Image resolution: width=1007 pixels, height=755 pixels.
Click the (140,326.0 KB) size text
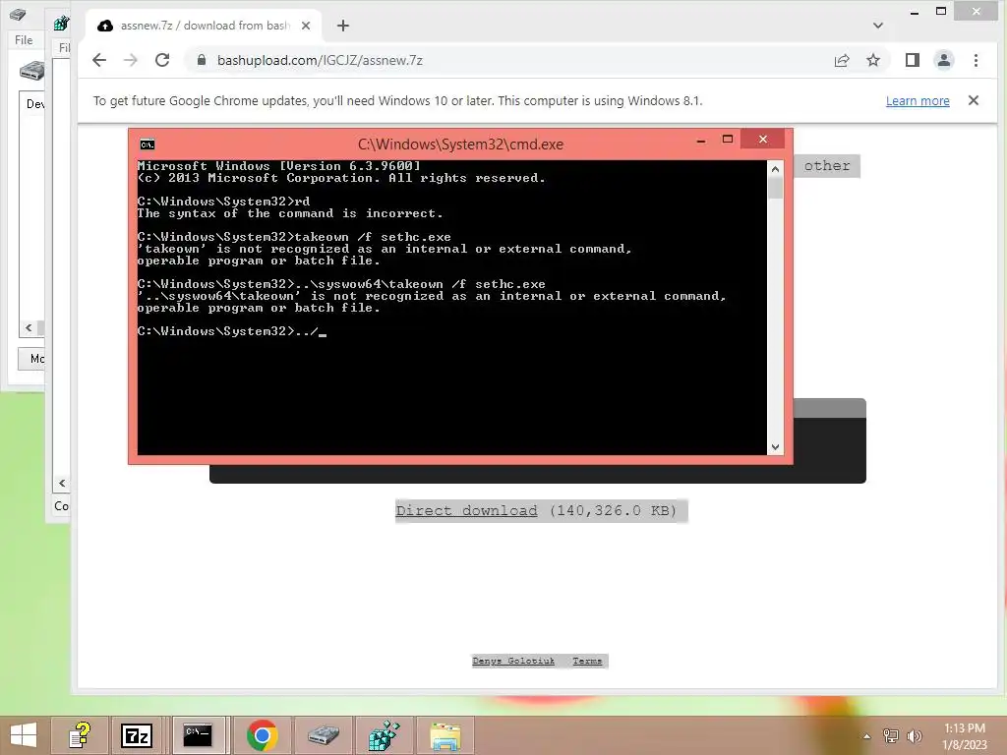[x=613, y=510]
